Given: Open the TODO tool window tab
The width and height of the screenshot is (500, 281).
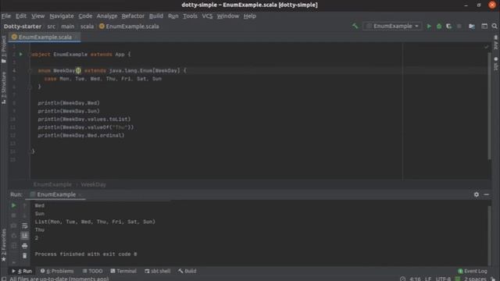Looking at the screenshot, I should [x=92, y=271].
